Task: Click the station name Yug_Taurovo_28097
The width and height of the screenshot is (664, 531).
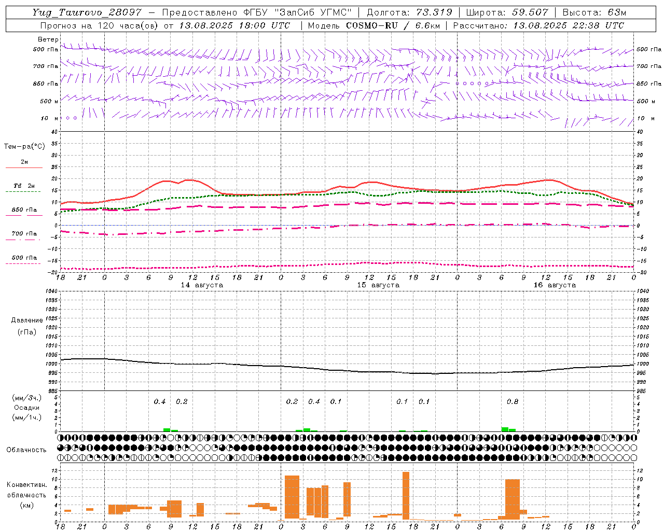Action: point(87,12)
